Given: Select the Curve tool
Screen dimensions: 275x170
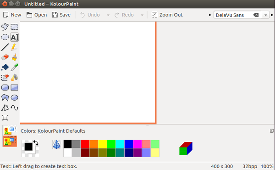Looking at the screenshot, I should pyautogui.click(x=14, y=108).
